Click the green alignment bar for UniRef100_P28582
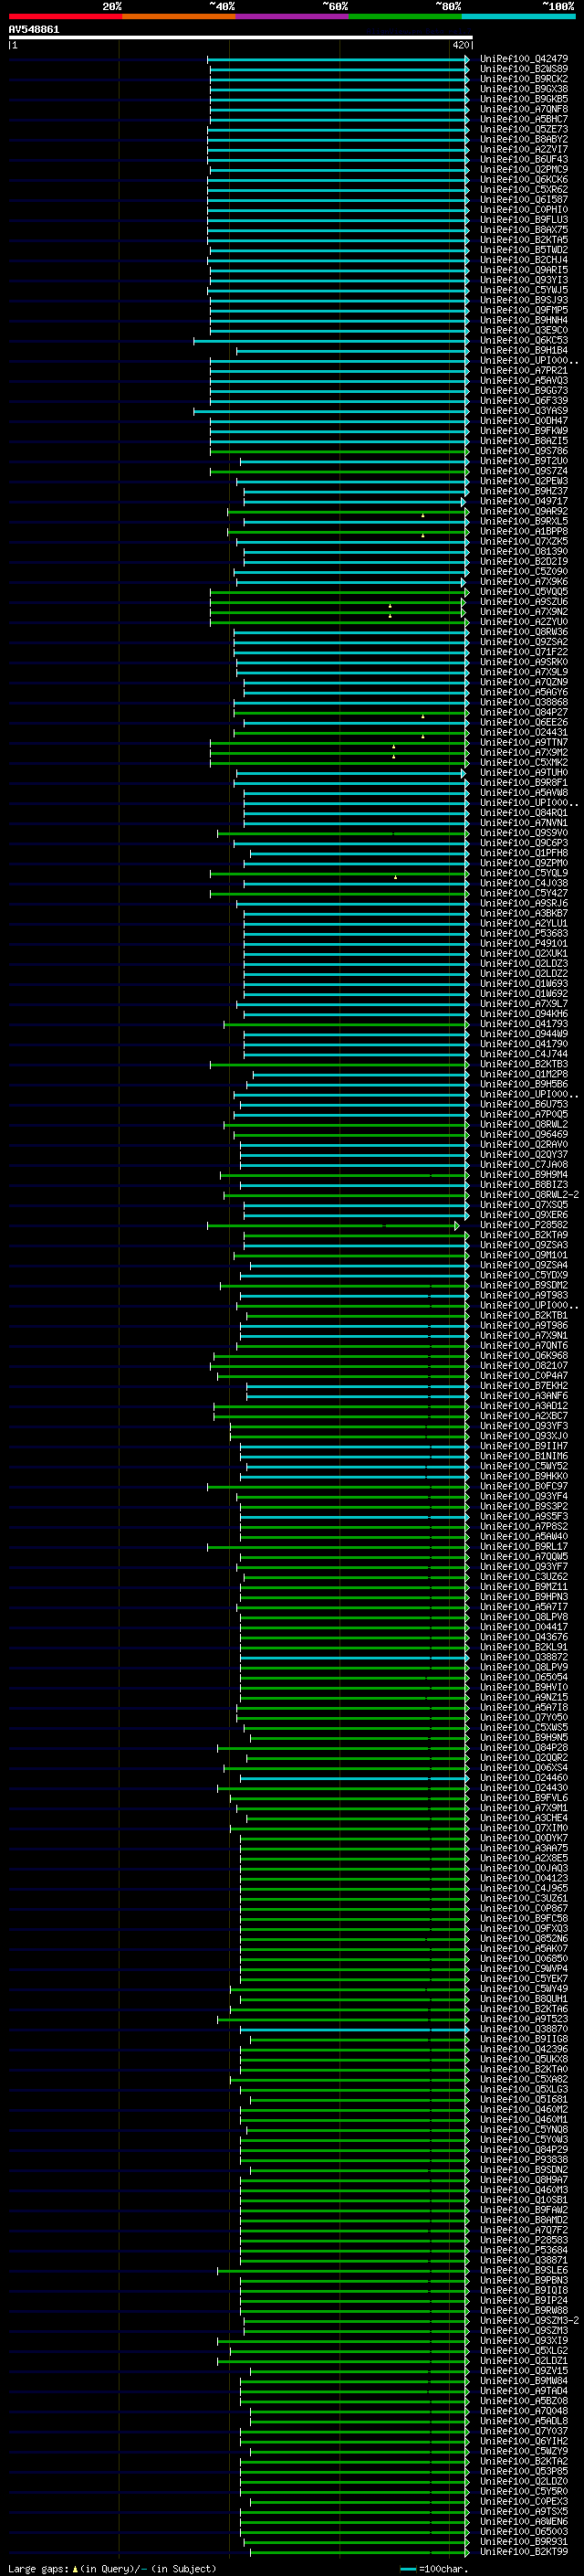The image size is (584, 2576). (x=332, y=1225)
